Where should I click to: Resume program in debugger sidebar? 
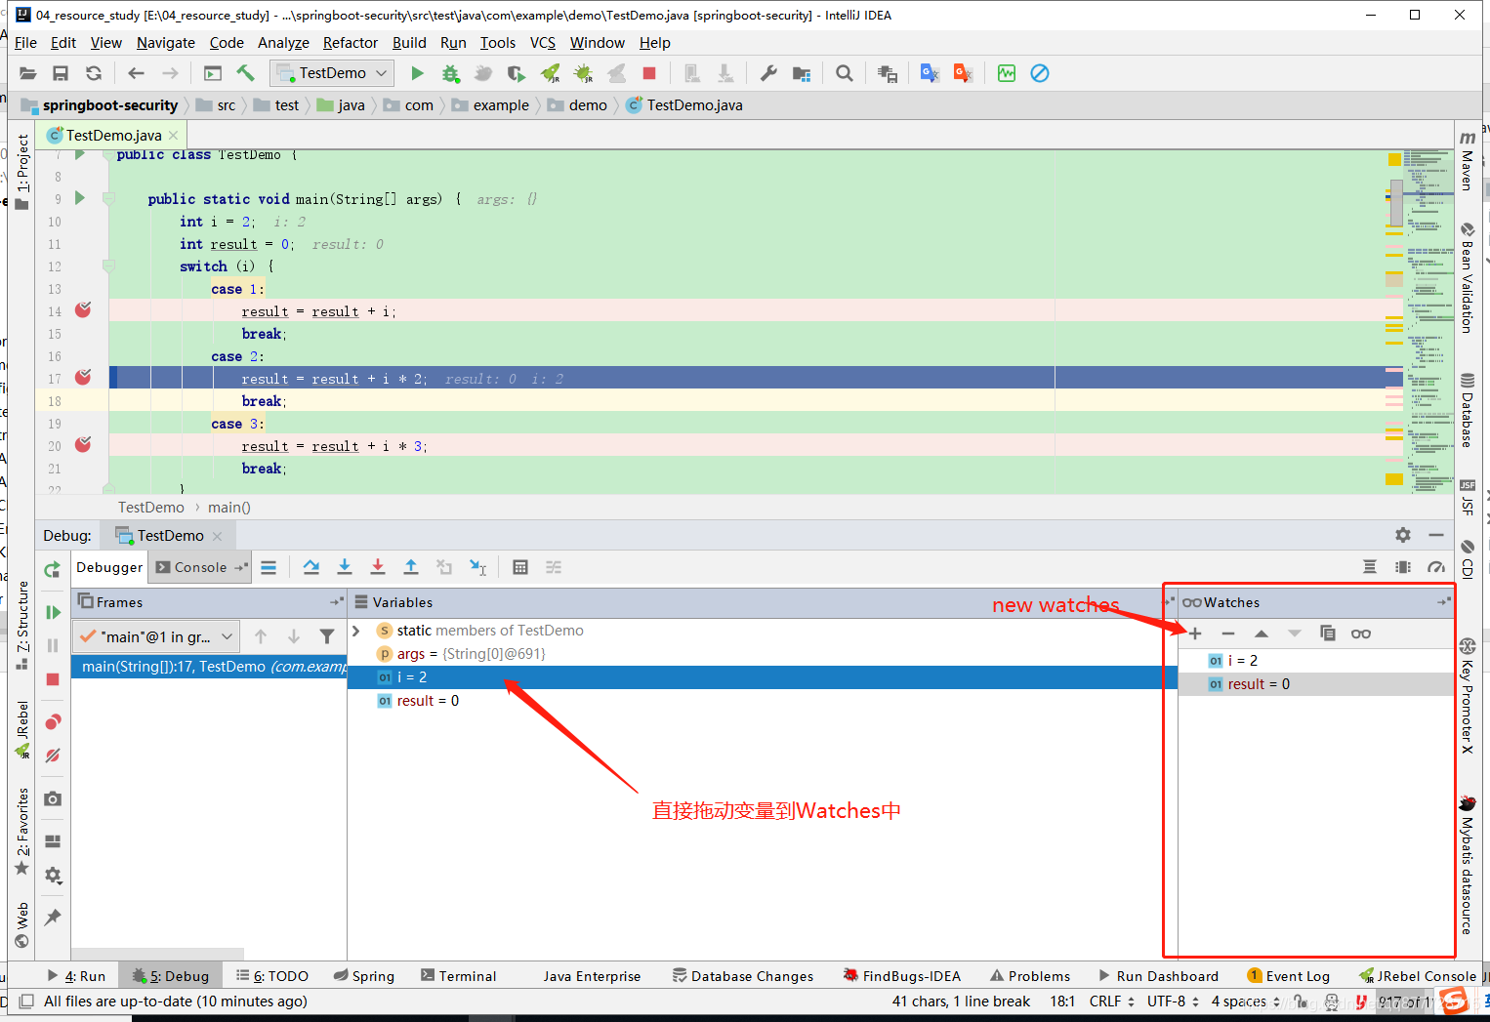pos(53,612)
